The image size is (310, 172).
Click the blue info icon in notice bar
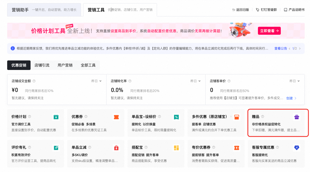(13, 48)
